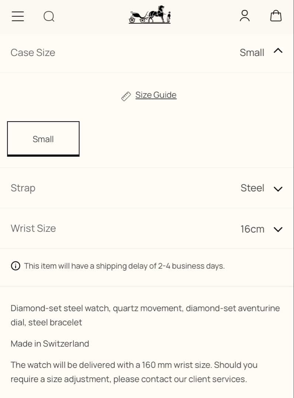
Task: Click the search magnifier icon
Action: click(49, 16)
